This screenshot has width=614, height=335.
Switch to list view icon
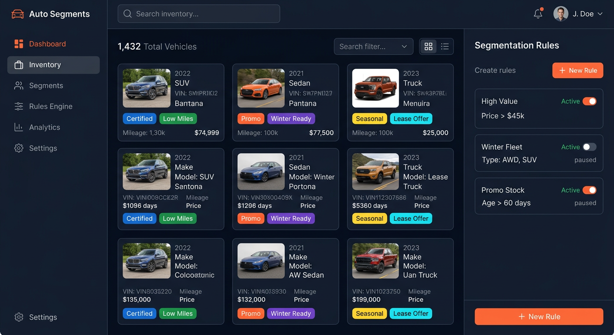tap(445, 46)
